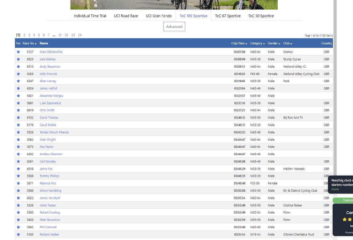Sort by Chip Time header

pos(239,43)
